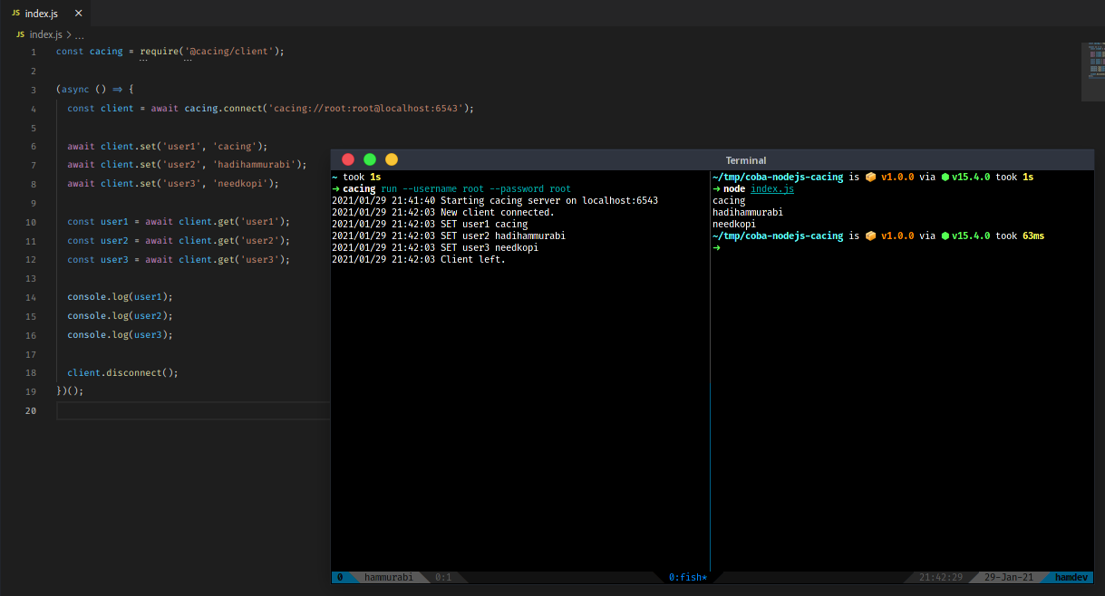Click the code minimap thumbnail

1094,72
